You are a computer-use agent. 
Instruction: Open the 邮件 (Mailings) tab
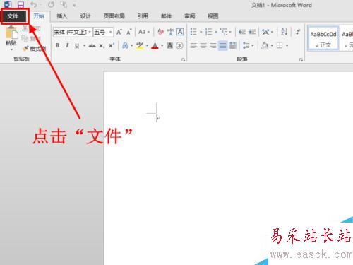tap(166, 16)
